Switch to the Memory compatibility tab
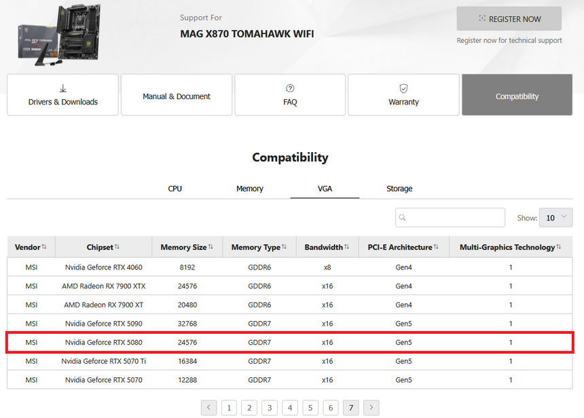Viewport: 584px width, 418px height. 249,189
